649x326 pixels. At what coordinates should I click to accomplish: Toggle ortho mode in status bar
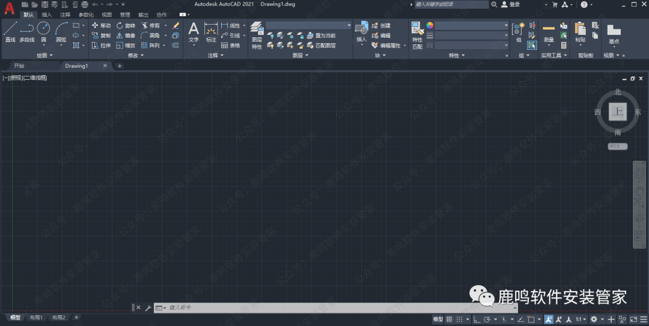pos(477,319)
